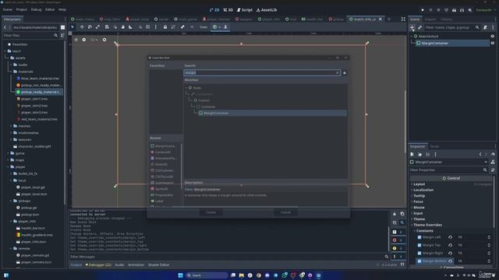Expand the Localization section in Inspector
Viewport: 499px width, 280px height.
(x=423, y=190)
